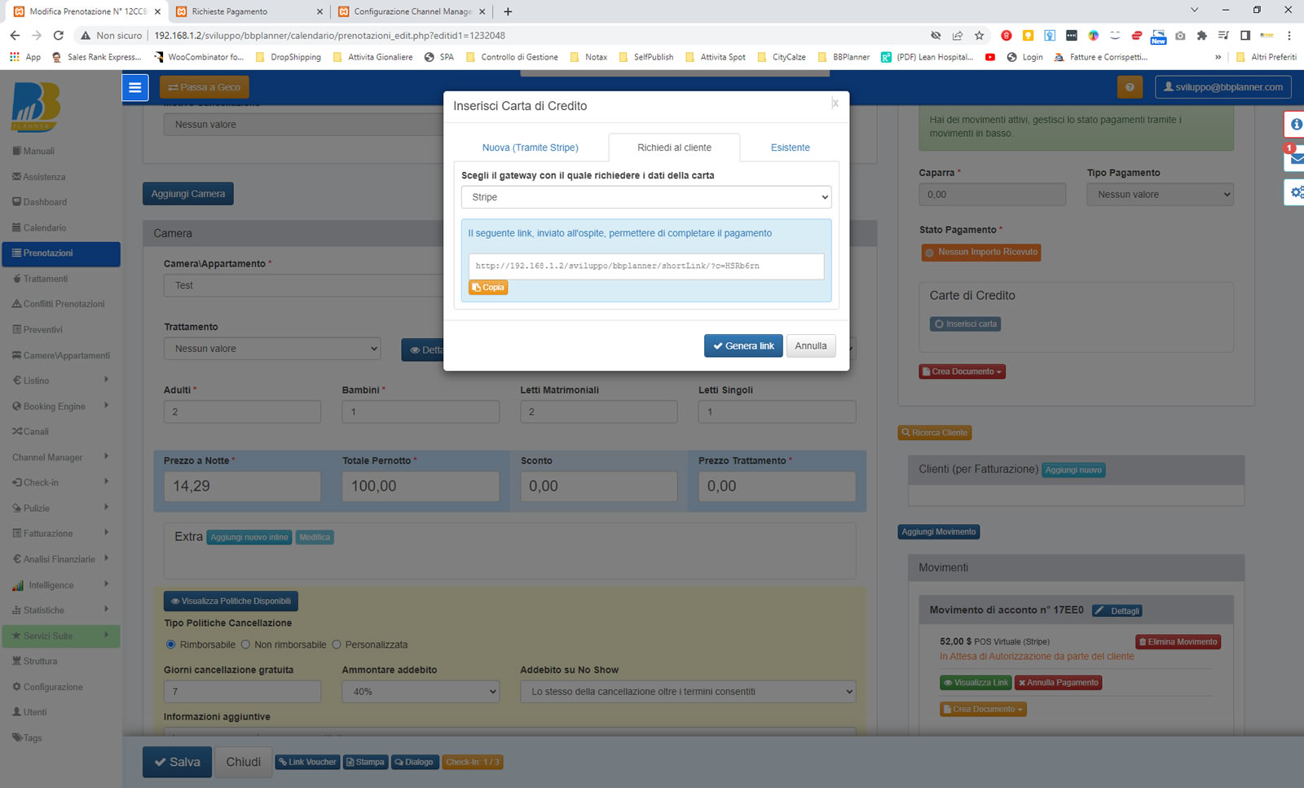Switch to Nuova (Tramite Stripe) tab
Image resolution: width=1304 pixels, height=788 pixels.
pos(530,147)
